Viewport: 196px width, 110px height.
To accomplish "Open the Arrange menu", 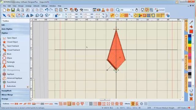I will [28, 6].
